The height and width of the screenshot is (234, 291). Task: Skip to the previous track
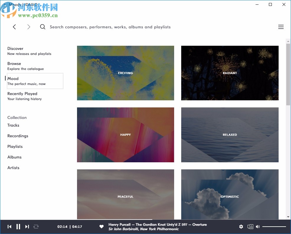[x=9, y=226]
